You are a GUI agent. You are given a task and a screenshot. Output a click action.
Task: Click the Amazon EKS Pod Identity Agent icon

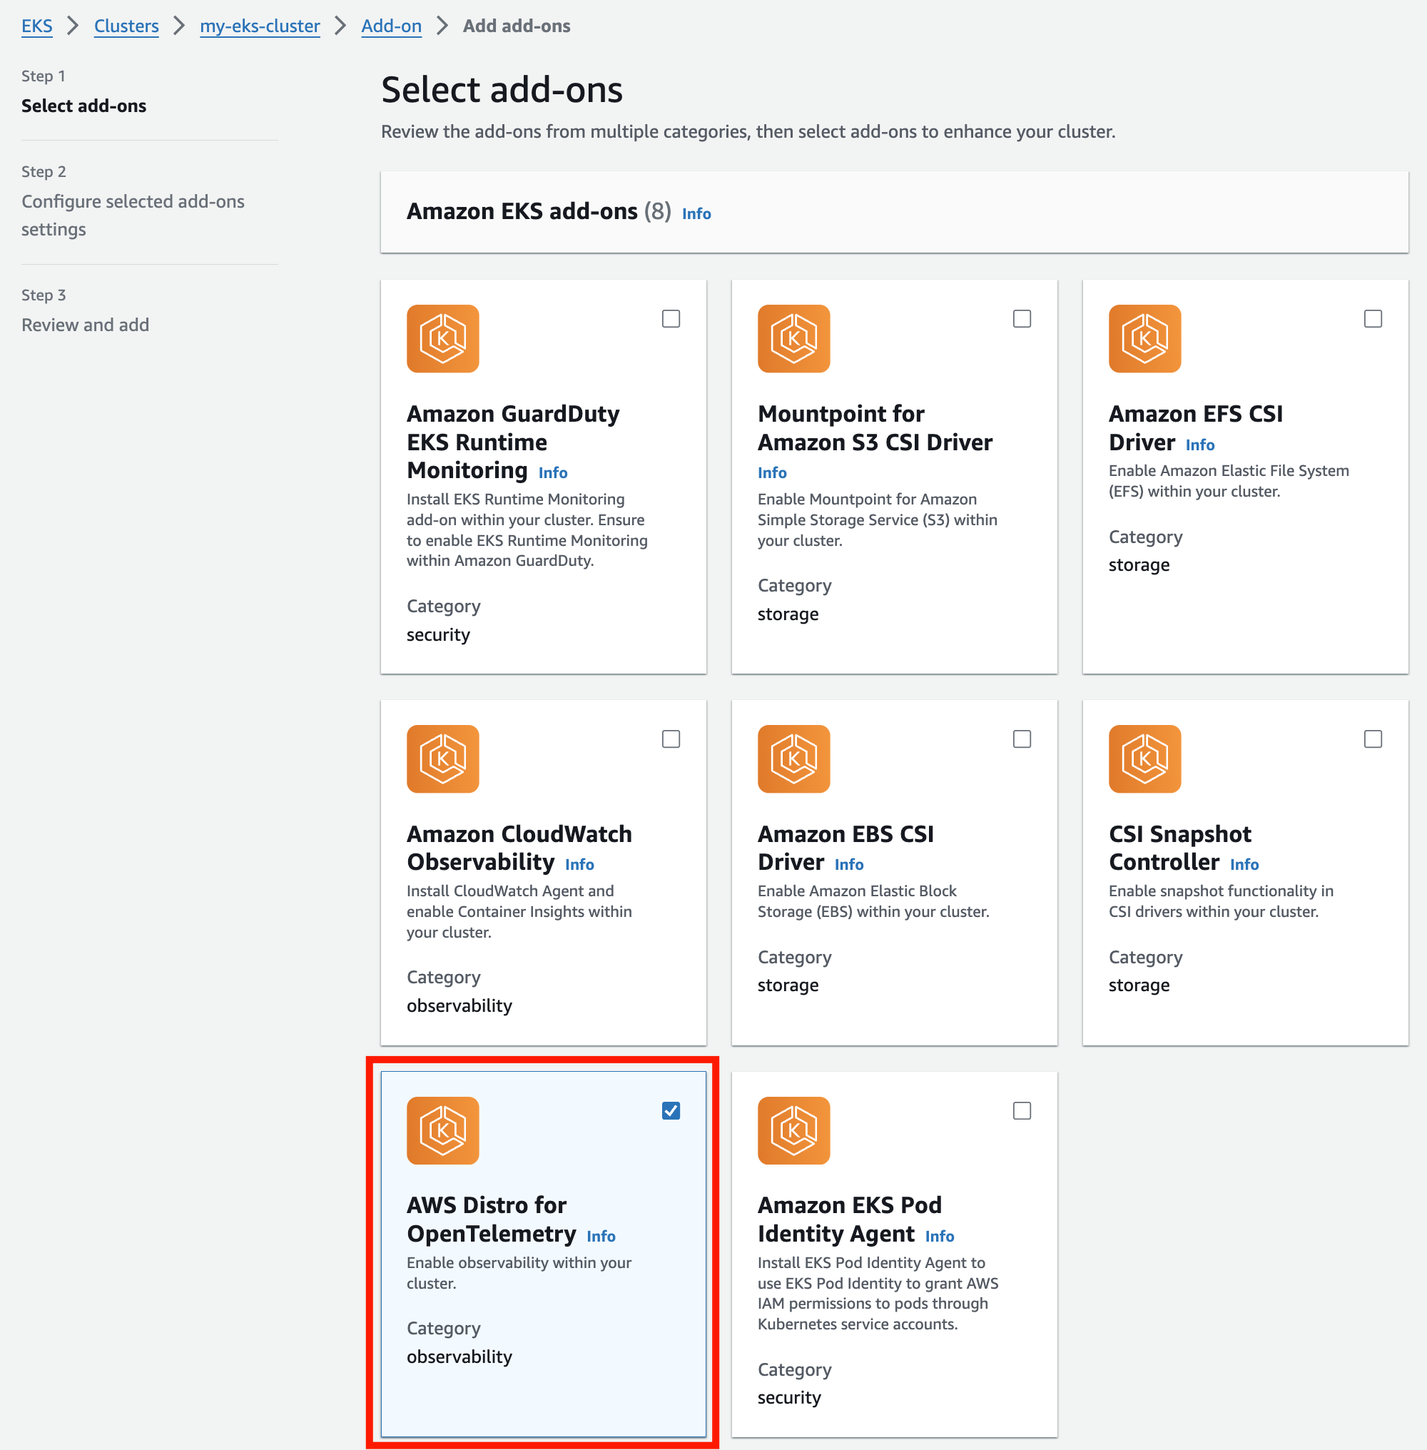click(x=793, y=1129)
